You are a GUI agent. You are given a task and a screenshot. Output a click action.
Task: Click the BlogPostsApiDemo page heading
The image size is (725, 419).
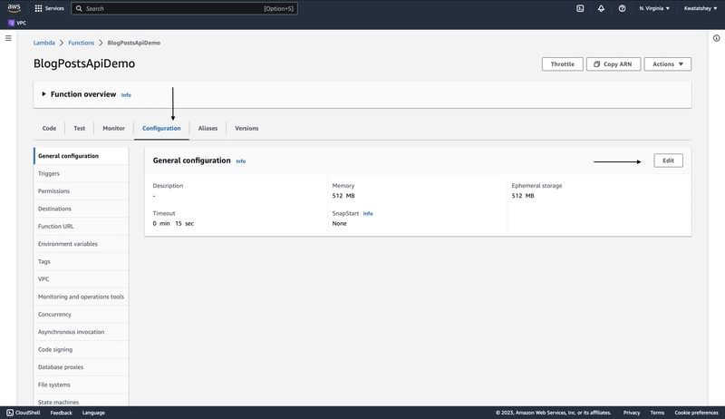click(x=84, y=63)
